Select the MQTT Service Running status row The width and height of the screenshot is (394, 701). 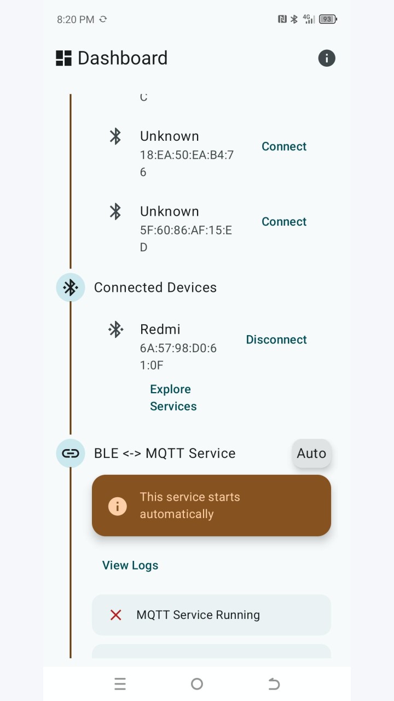(x=211, y=615)
